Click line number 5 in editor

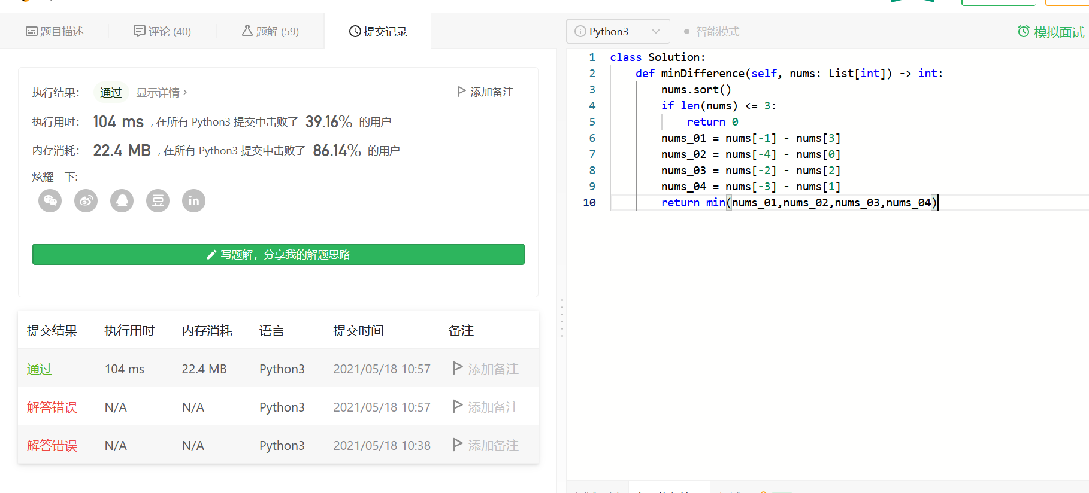592,121
